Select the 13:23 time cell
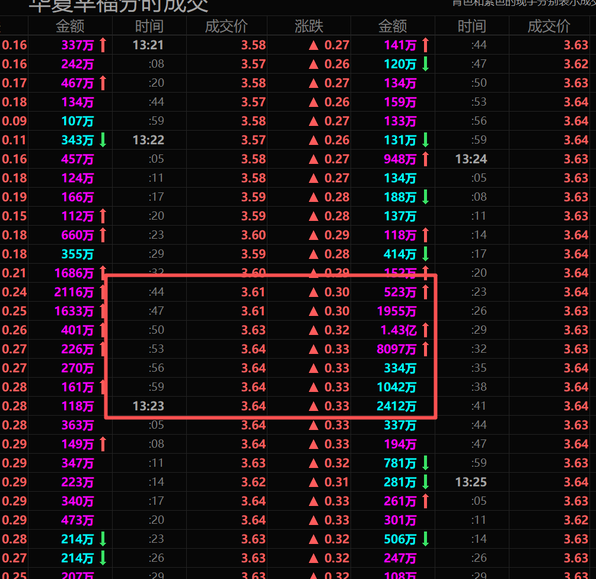The width and height of the screenshot is (596, 579). [148, 406]
